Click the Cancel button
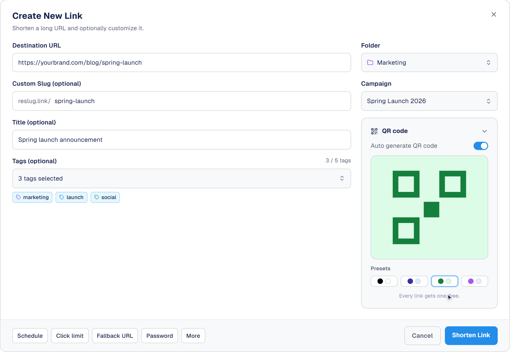Viewport: 510px width, 352px height. coord(422,335)
